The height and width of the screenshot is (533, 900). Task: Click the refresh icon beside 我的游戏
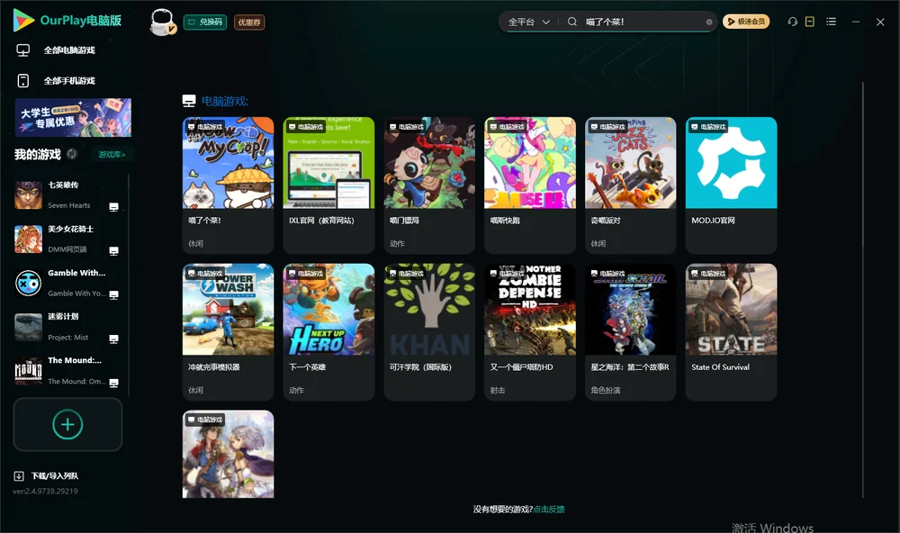(72, 154)
